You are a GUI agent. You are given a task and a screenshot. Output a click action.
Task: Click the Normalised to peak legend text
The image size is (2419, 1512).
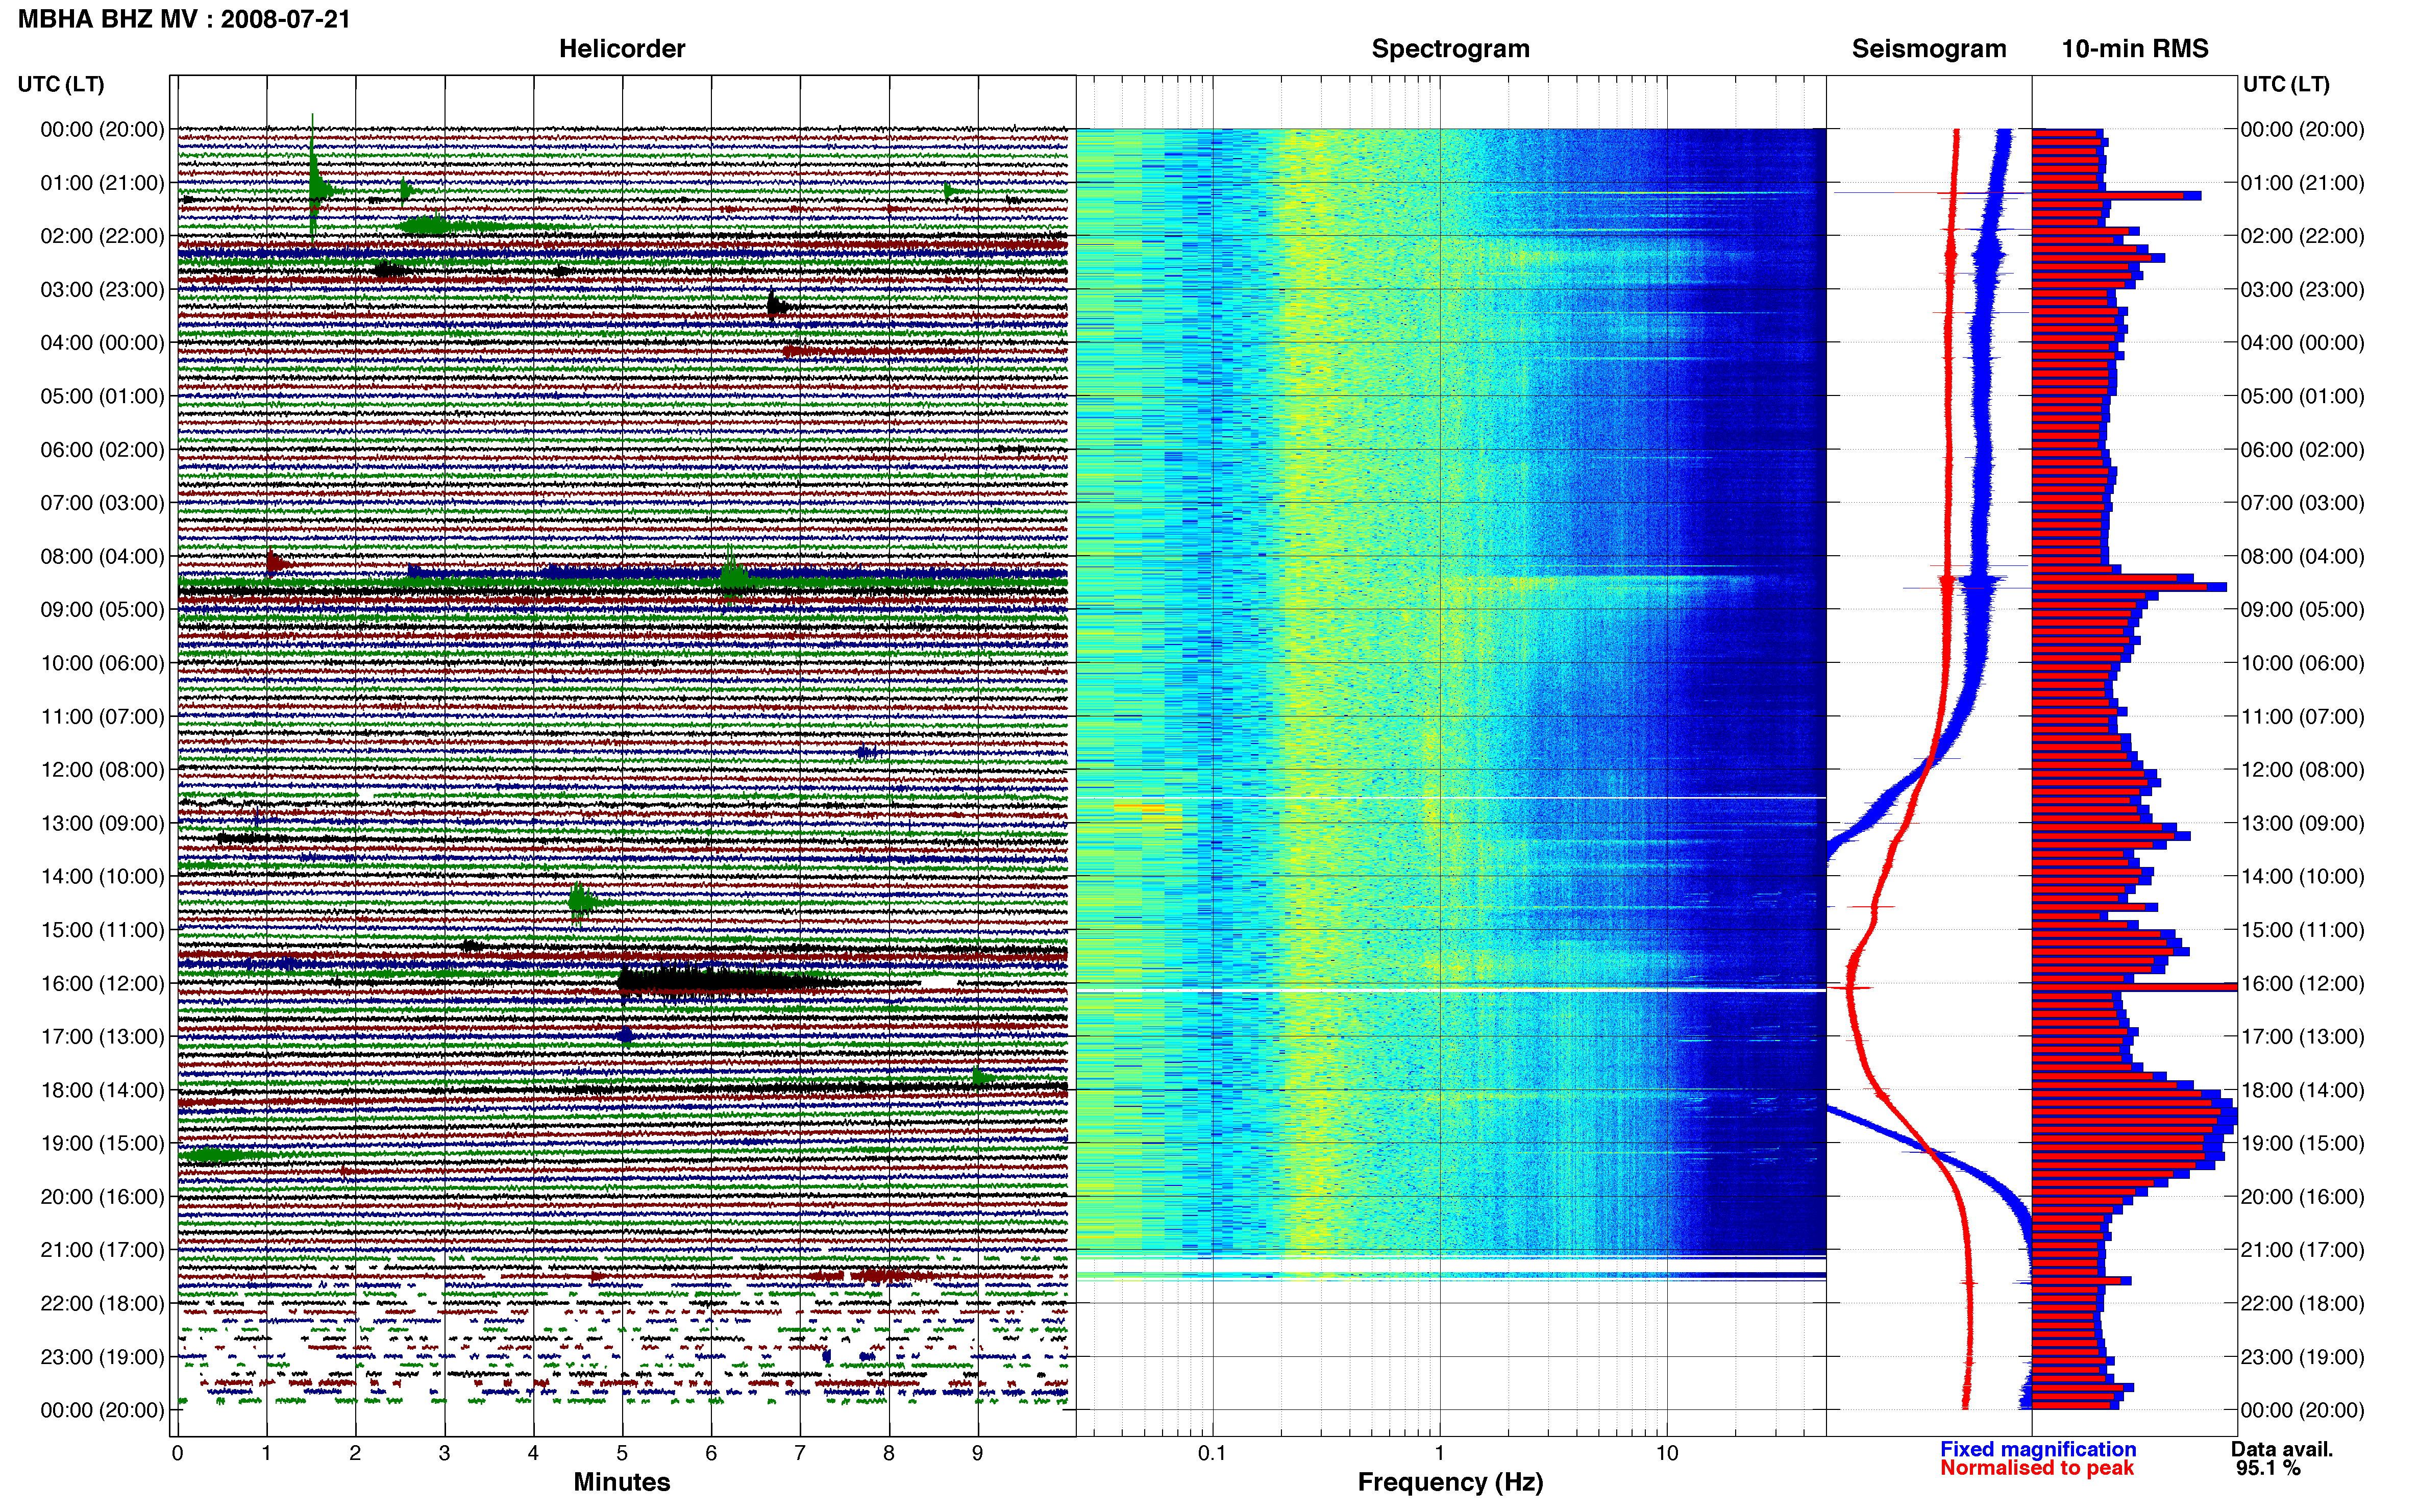pos(2037,1468)
